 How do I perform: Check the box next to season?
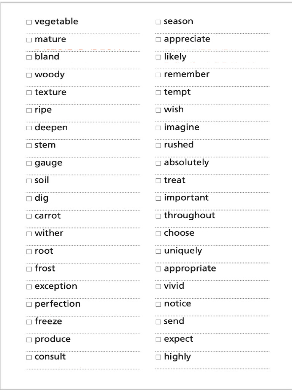pyautogui.click(x=158, y=22)
